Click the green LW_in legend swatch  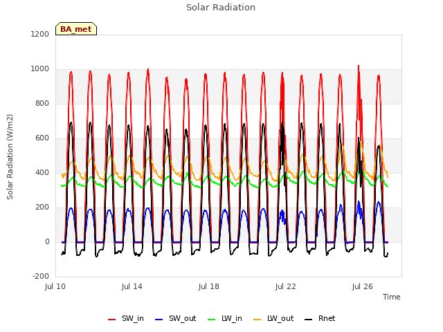coord(212,320)
